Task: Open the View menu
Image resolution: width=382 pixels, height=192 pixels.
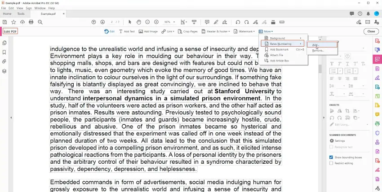Action: pyautogui.click(x=20, y=8)
